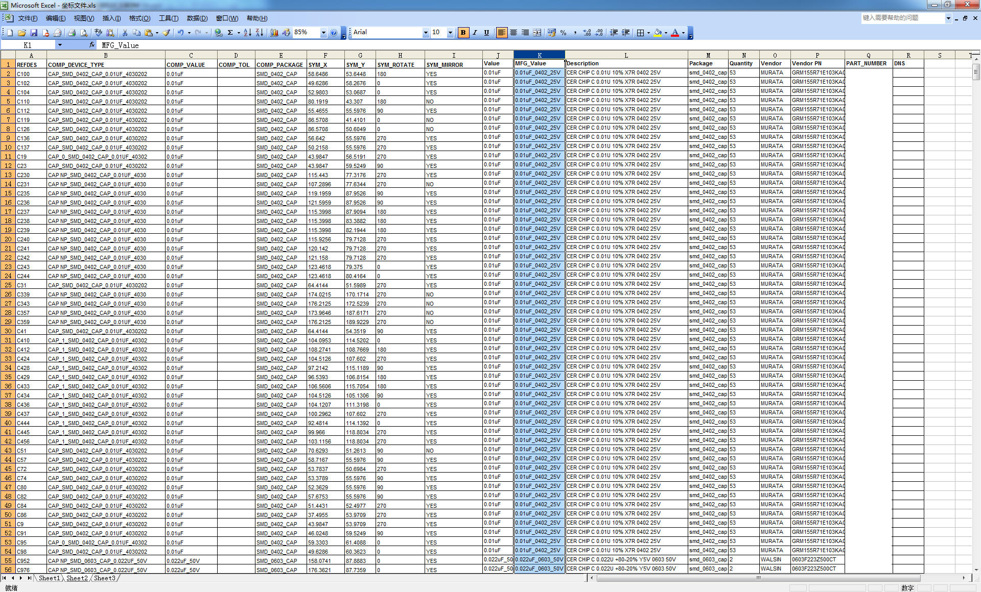981x592 pixels.
Task: Show the Drawing toolbar
Action: [x=286, y=33]
